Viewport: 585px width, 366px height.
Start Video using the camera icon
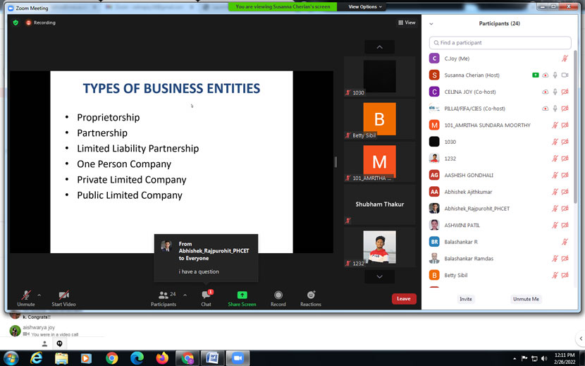click(x=64, y=295)
